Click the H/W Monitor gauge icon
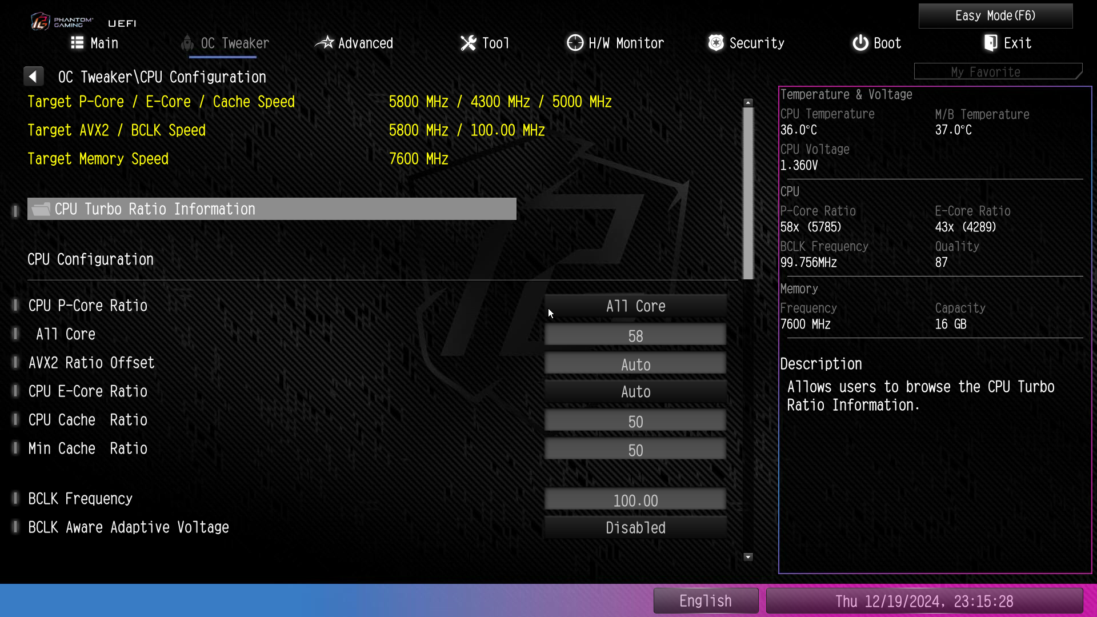Screen dimensions: 1097x617 [575, 43]
